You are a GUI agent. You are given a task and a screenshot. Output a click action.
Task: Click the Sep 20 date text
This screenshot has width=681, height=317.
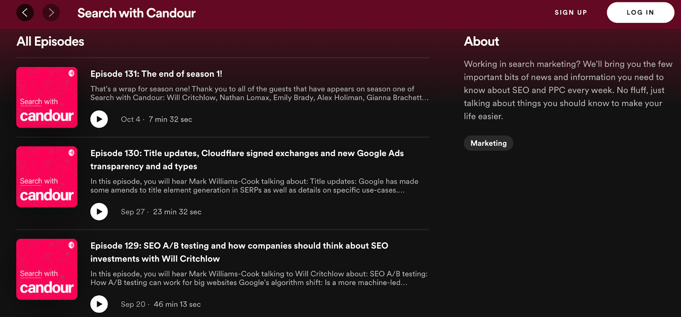click(x=133, y=305)
